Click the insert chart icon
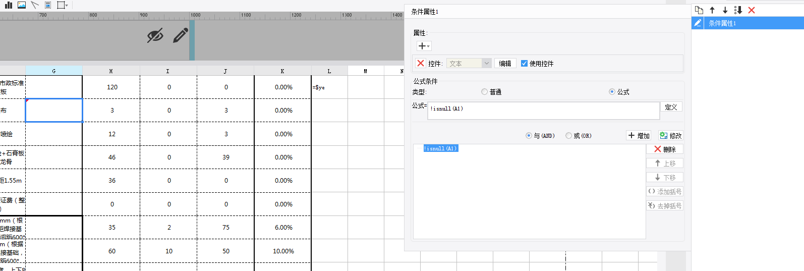804x271 pixels. point(9,5)
